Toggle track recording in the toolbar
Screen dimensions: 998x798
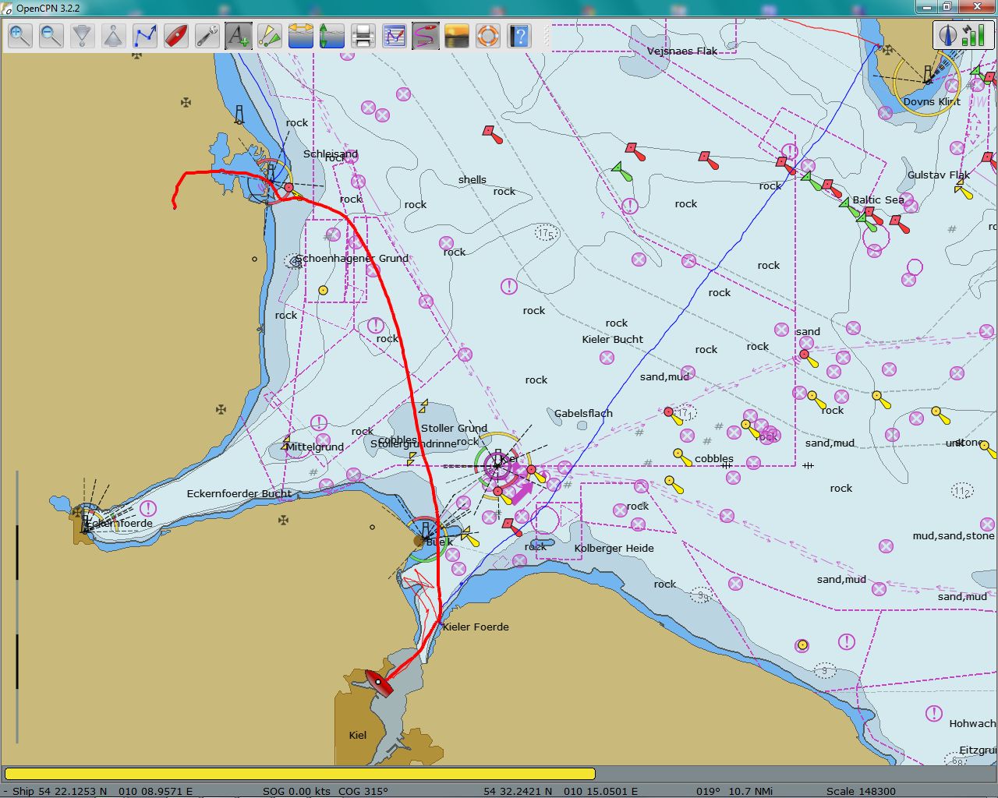tap(426, 36)
